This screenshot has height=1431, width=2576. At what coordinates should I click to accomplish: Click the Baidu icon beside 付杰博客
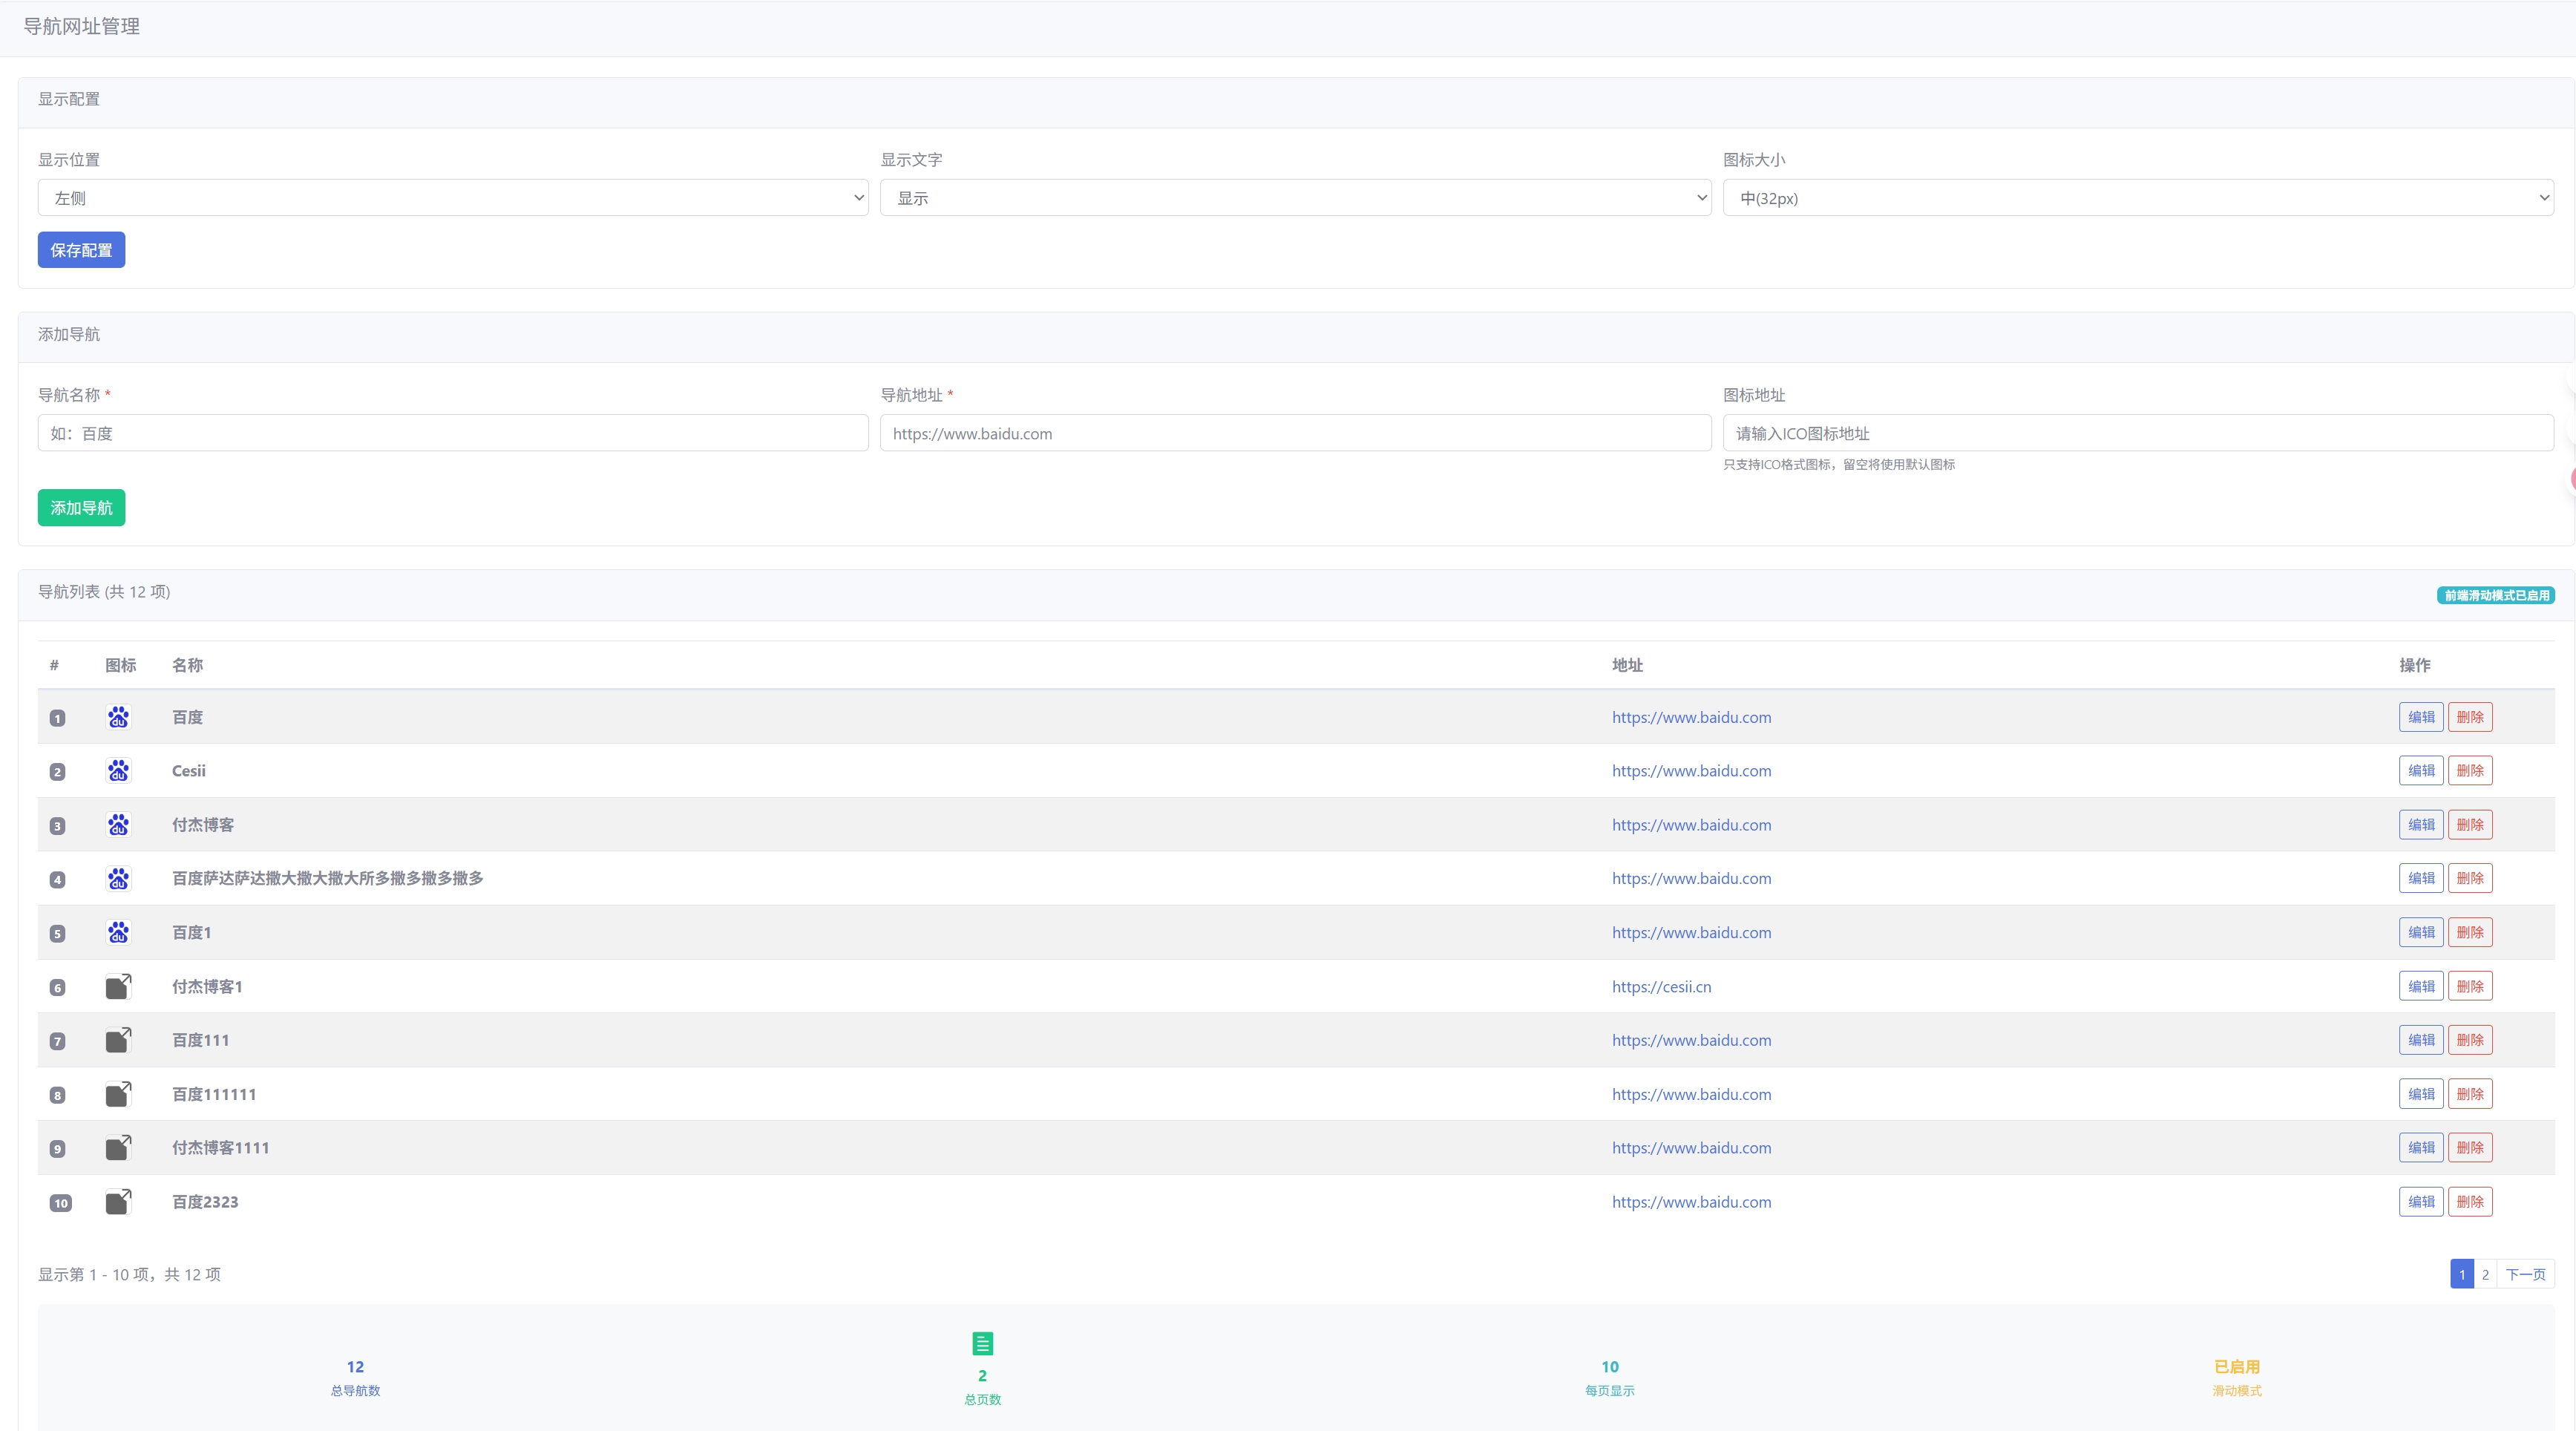tap(118, 825)
